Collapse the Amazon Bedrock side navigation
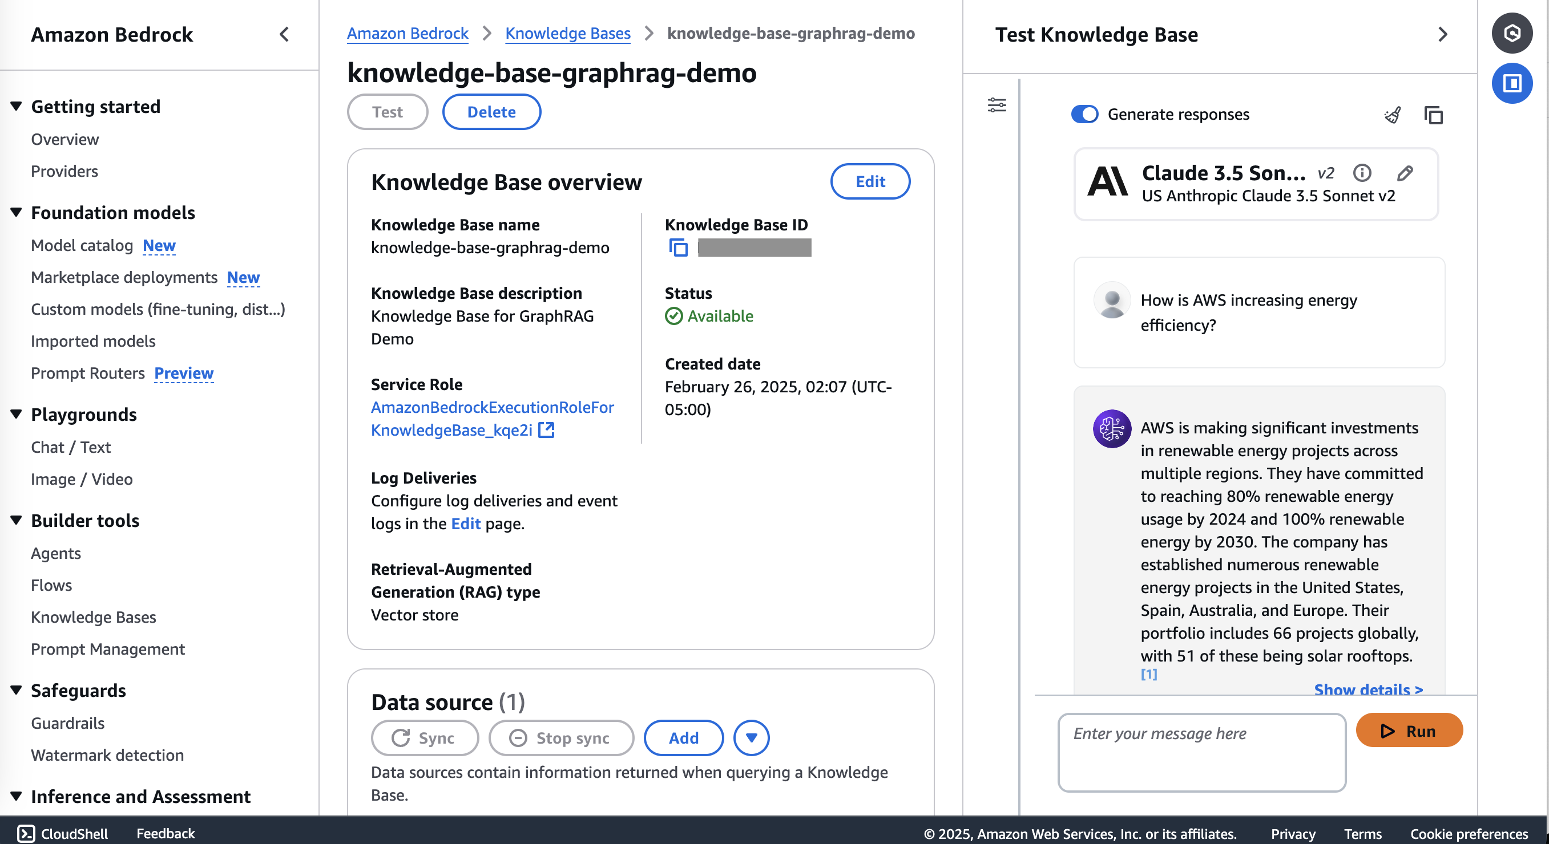This screenshot has height=844, width=1549. pyautogui.click(x=284, y=34)
